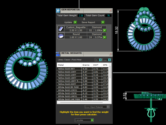166x125 pixels.
Task: Select the Yellow Gold:18KY R... row
Action: [83, 81]
